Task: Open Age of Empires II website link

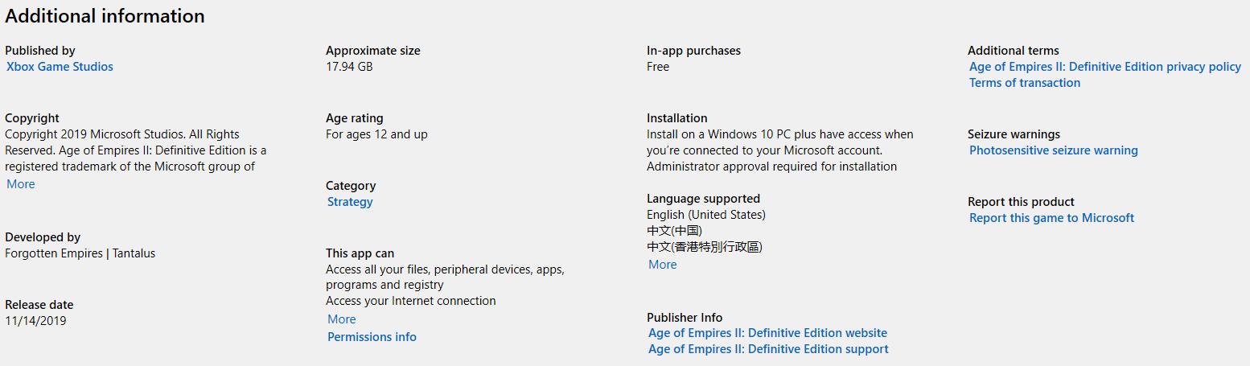Action: (767, 333)
